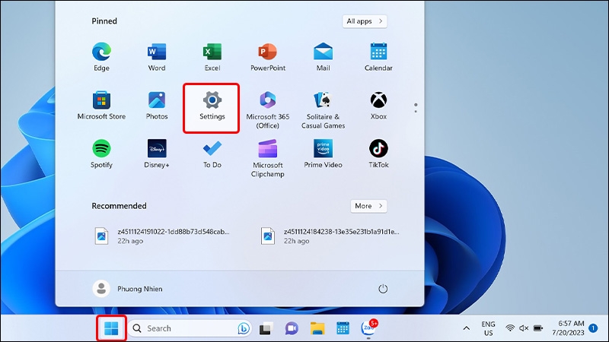Click the Start button on taskbar
609x342 pixels.
[111, 328]
